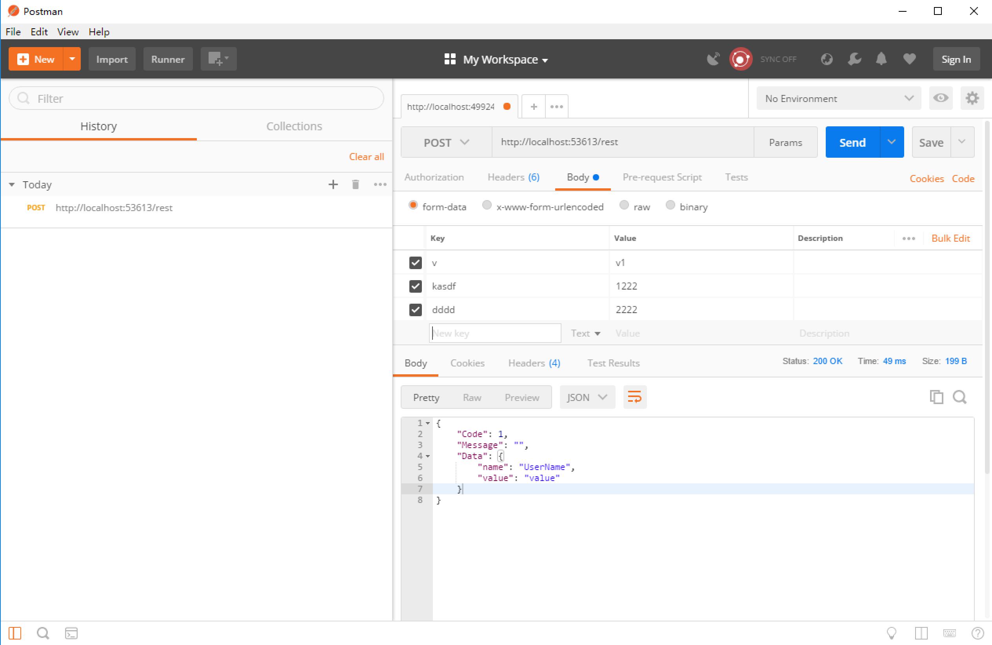This screenshot has height=645, width=992.
Task: Open Postman console icon in status bar
Action: (x=71, y=633)
